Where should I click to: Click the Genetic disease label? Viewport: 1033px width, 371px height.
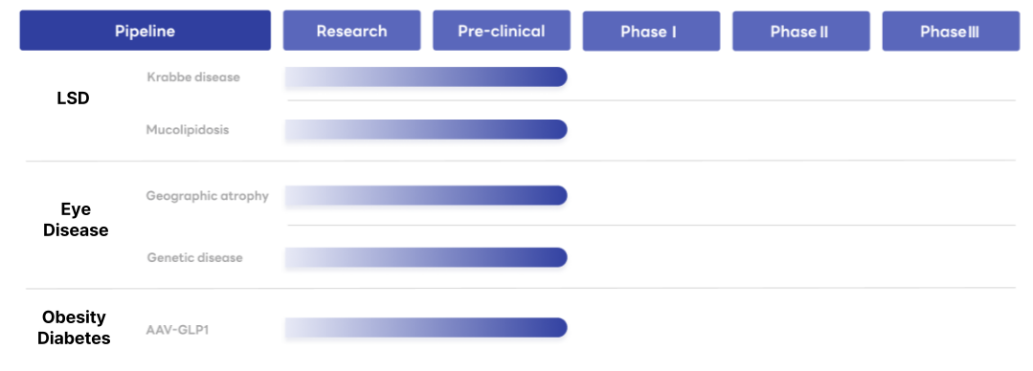pyautogui.click(x=195, y=257)
